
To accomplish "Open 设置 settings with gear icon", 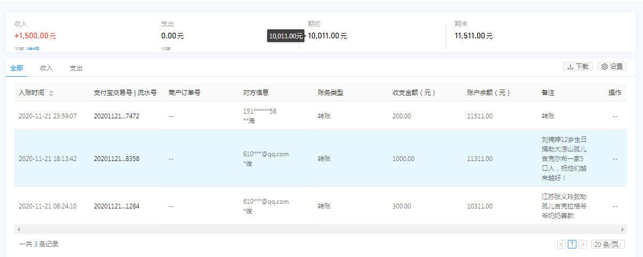I will (612, 67).
